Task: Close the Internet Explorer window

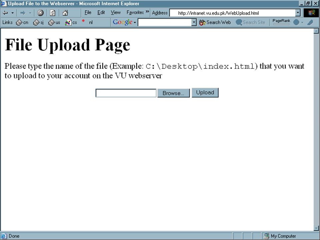Action: point(315,3)
